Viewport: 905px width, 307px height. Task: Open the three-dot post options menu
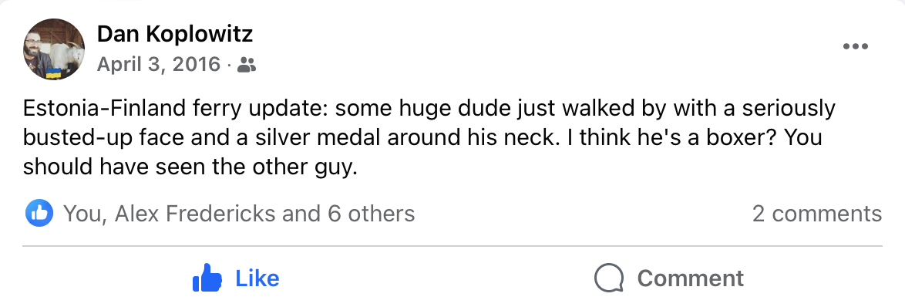tap(856, 47)
